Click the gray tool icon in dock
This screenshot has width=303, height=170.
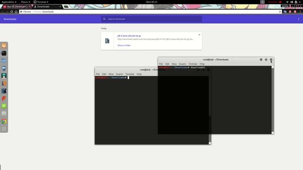[x=4, y=113]
